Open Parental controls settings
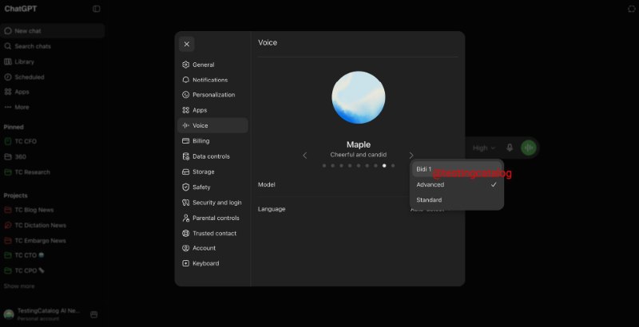The image size is (639, 327). [212, 218]
